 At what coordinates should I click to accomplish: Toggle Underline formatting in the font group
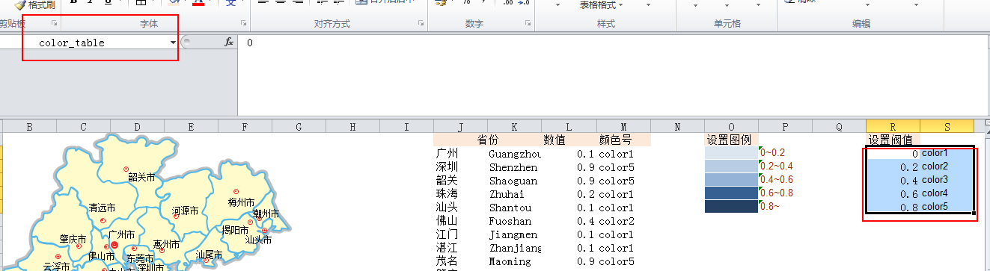point(108,2)
